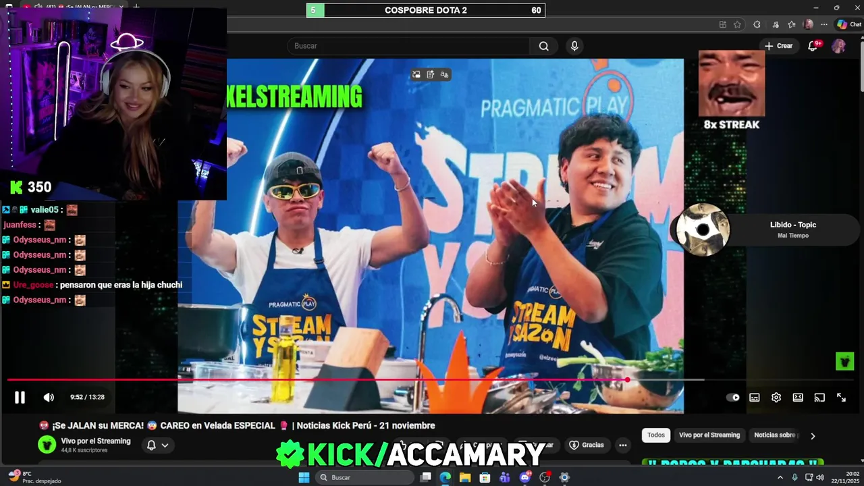Click the video title text
Image resolution: width=864 pixels, height=486 pixels.
click(x=236, y=425)
